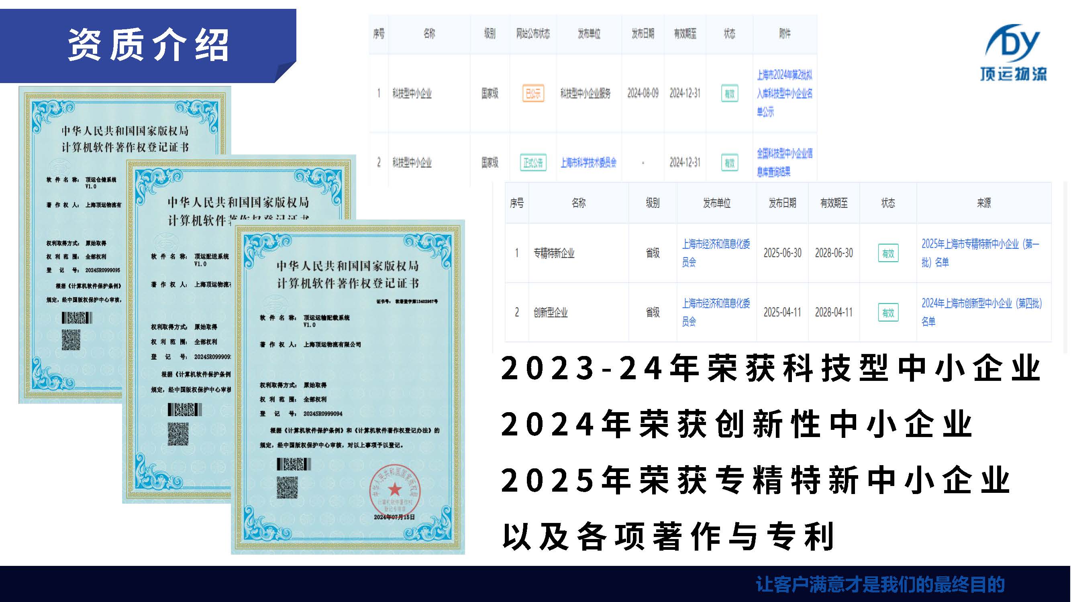1071x602 pixels.
Task: Click 有效 badge in 创新型企业 row
Action: [887, 312]
